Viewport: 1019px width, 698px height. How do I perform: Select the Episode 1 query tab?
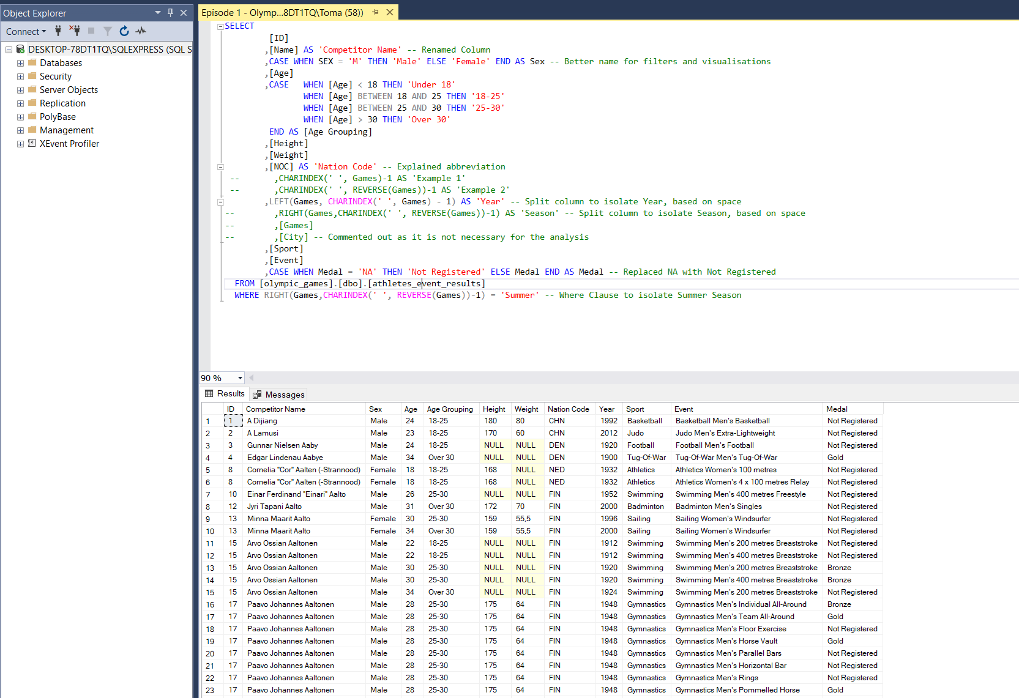(x=282, y=12)
